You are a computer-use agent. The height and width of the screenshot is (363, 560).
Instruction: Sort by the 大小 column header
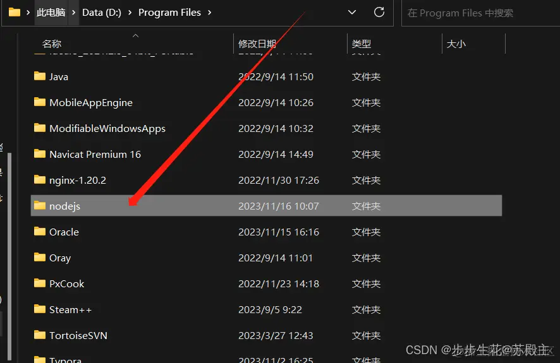pos(456,44)
